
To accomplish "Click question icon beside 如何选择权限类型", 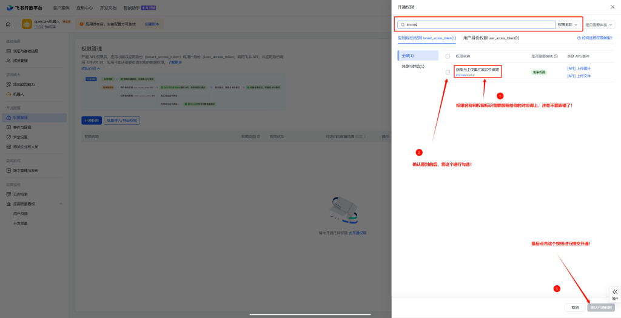I will [x=579, y=38].
